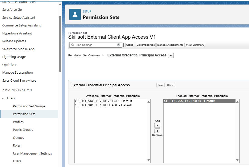Click Enabled list scroll down arrow

(x=237, y=160)
